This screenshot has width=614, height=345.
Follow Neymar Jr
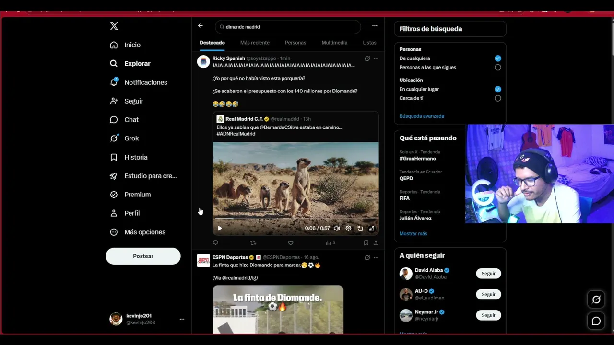pyautogui.click(x=488, y=315)
